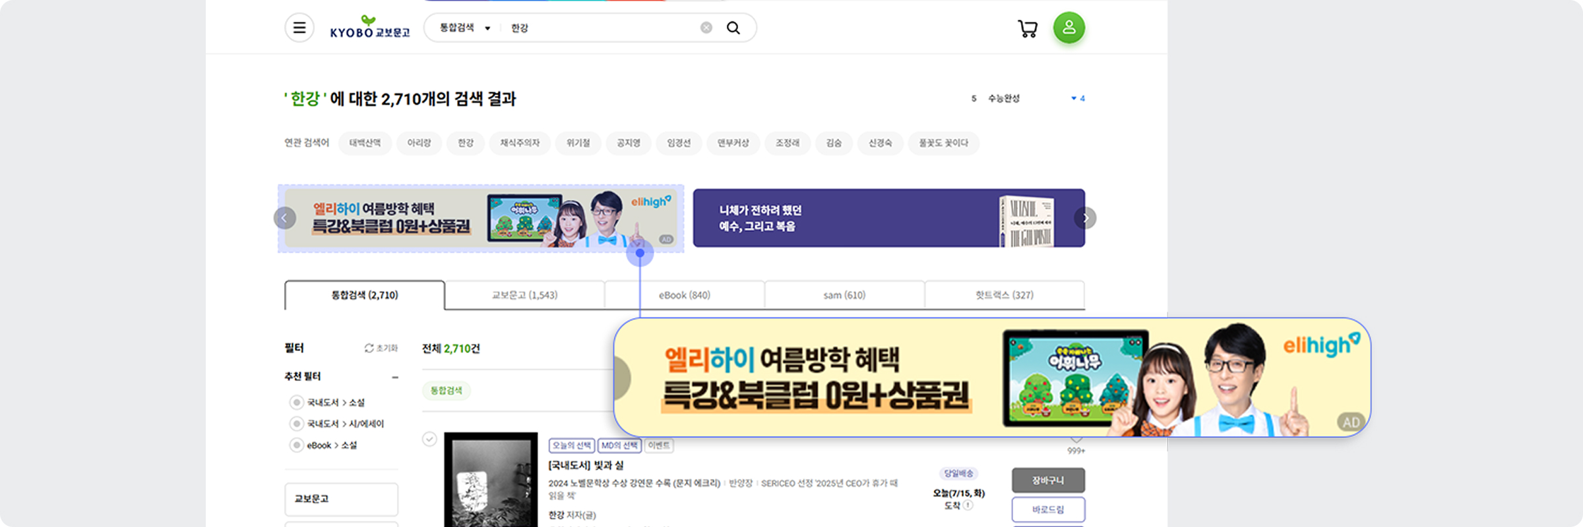Open the green user profile icon
This screenshot has width=1583, height=527.
[1069, 28]
